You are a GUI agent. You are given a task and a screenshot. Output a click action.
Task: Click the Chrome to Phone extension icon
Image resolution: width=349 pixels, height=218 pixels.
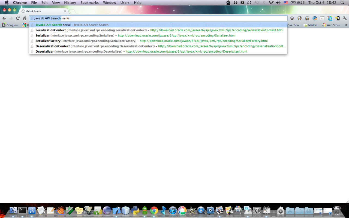(x=337, y=18)
